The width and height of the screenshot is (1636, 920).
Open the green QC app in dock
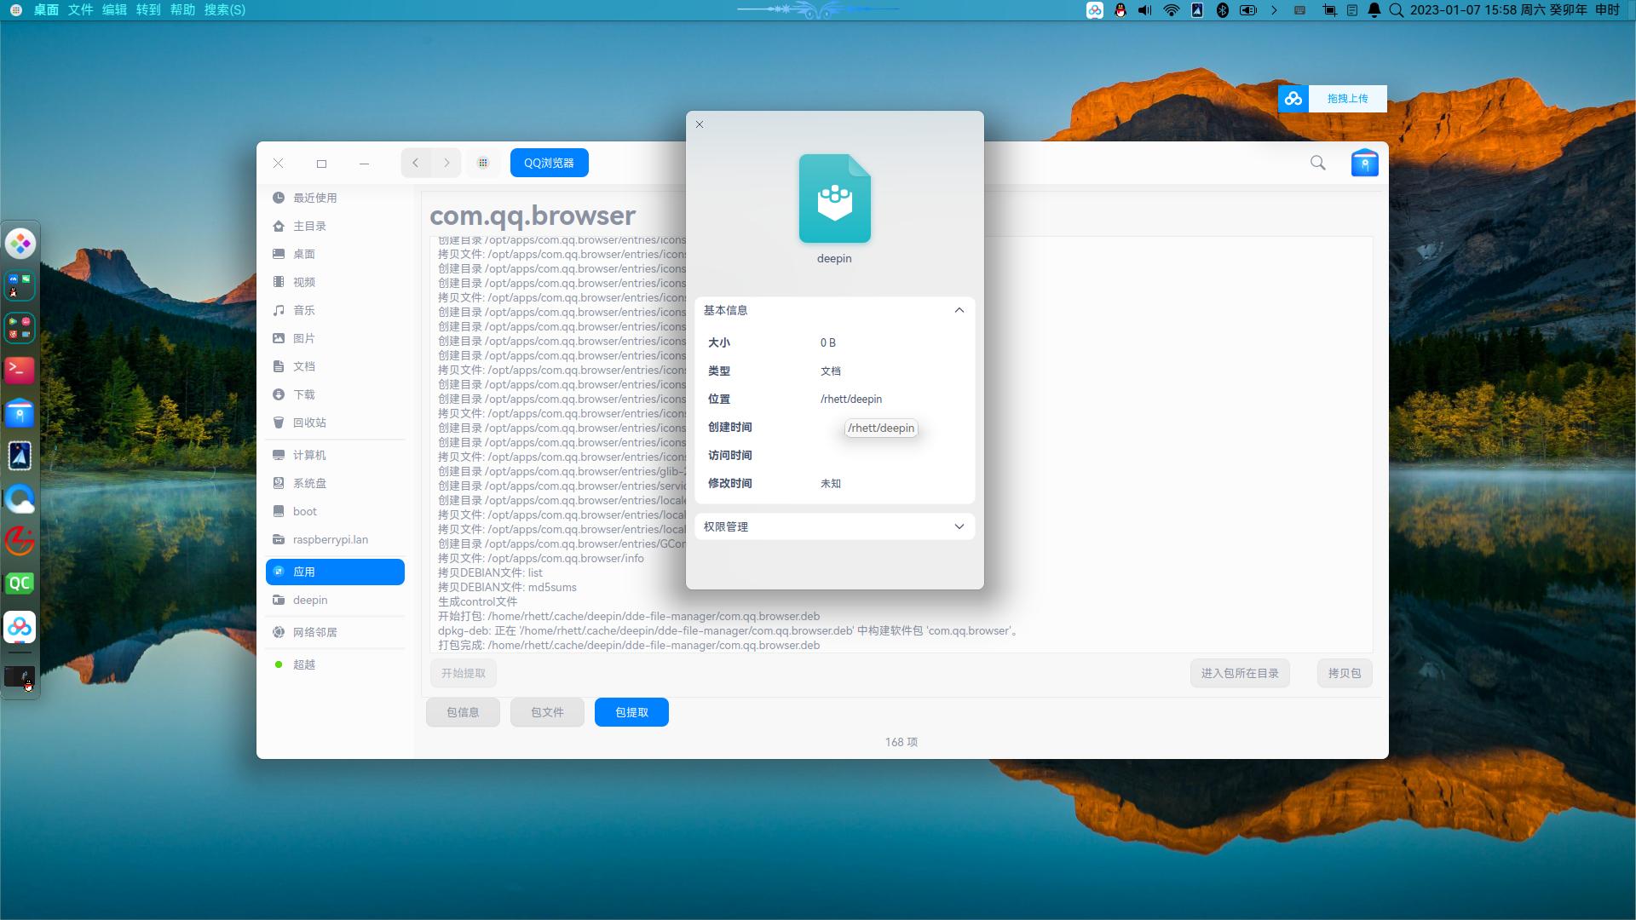(x=20, y=584)
